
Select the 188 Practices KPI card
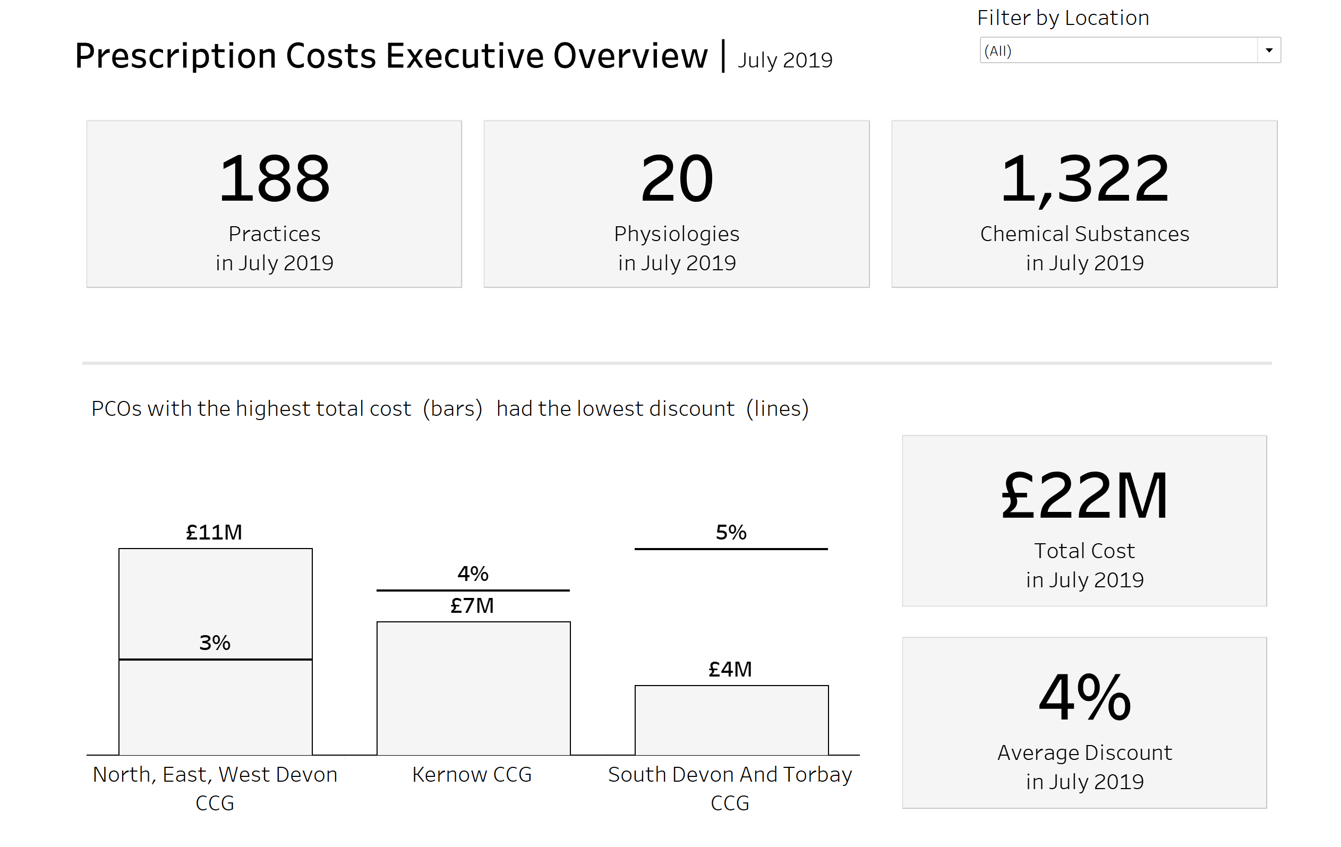click(274, 204)
